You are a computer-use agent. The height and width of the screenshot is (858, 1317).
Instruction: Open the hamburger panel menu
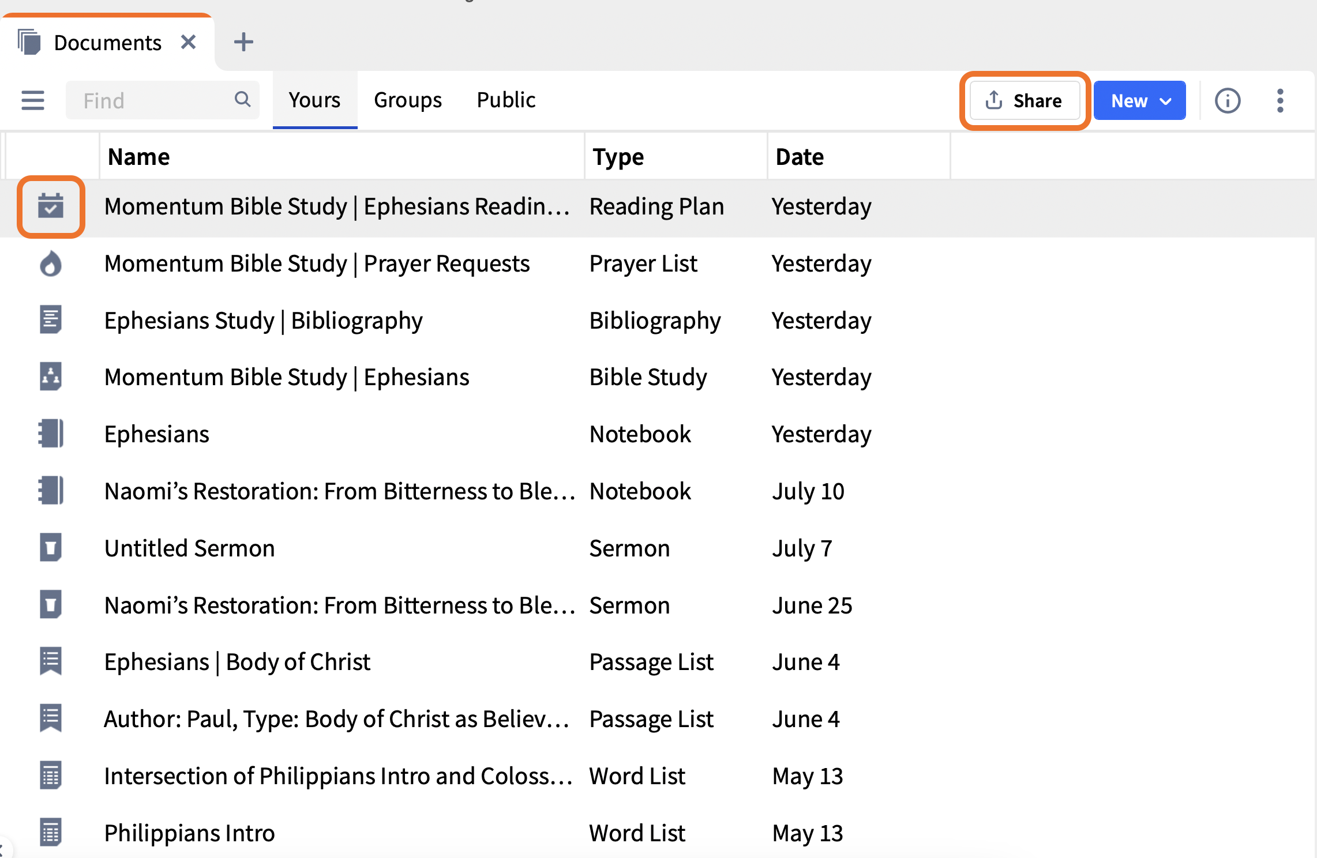click(x=33, y=100)
